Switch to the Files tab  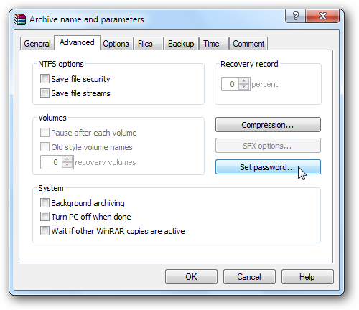tap(145, 44)
